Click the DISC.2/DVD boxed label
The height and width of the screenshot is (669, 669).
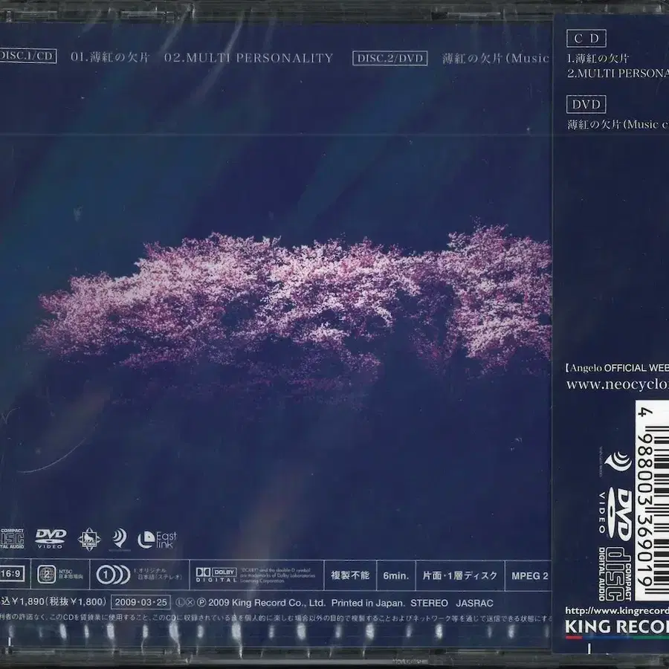[390, 58]
